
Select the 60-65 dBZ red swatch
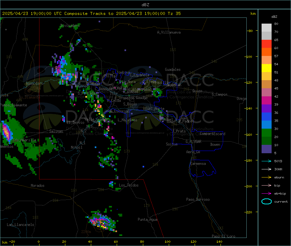pos(266,44)
